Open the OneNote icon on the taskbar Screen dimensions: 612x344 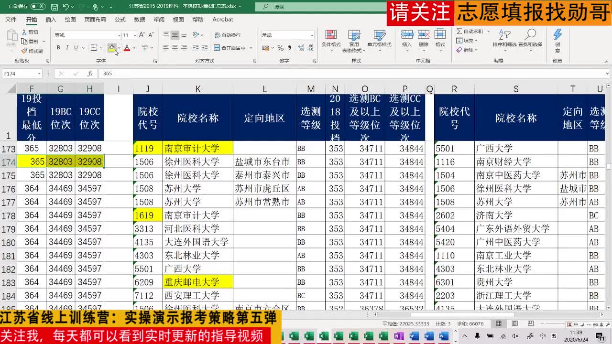click(398, 336)
